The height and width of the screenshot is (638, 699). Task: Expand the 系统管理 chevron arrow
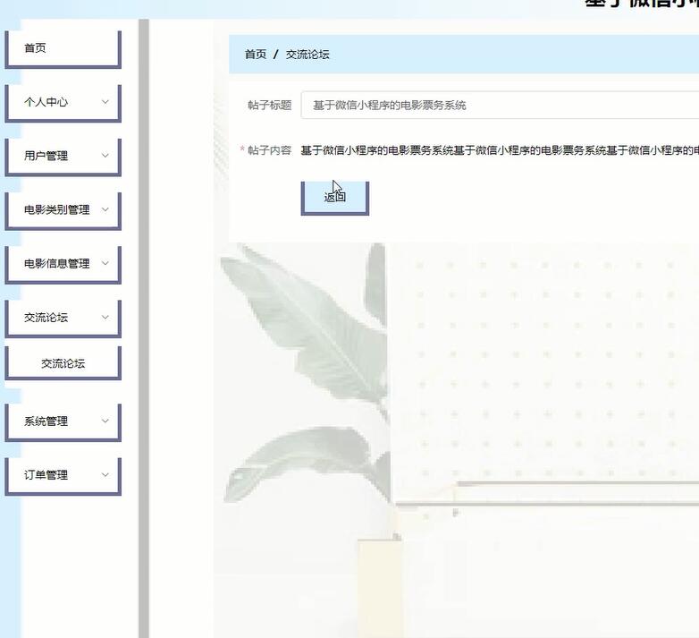tap(105, 421)
